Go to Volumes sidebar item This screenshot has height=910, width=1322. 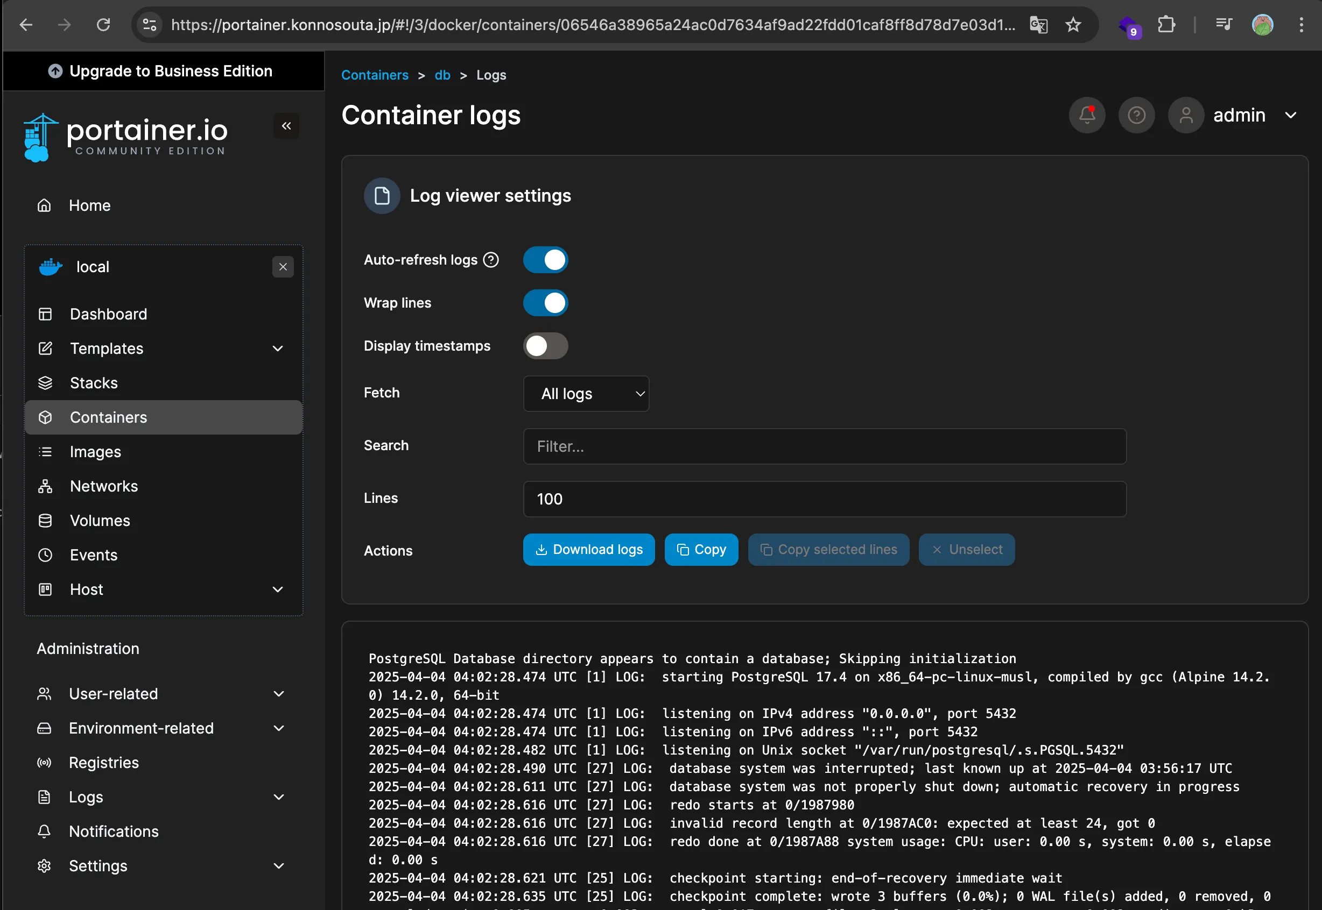[100, 521]
